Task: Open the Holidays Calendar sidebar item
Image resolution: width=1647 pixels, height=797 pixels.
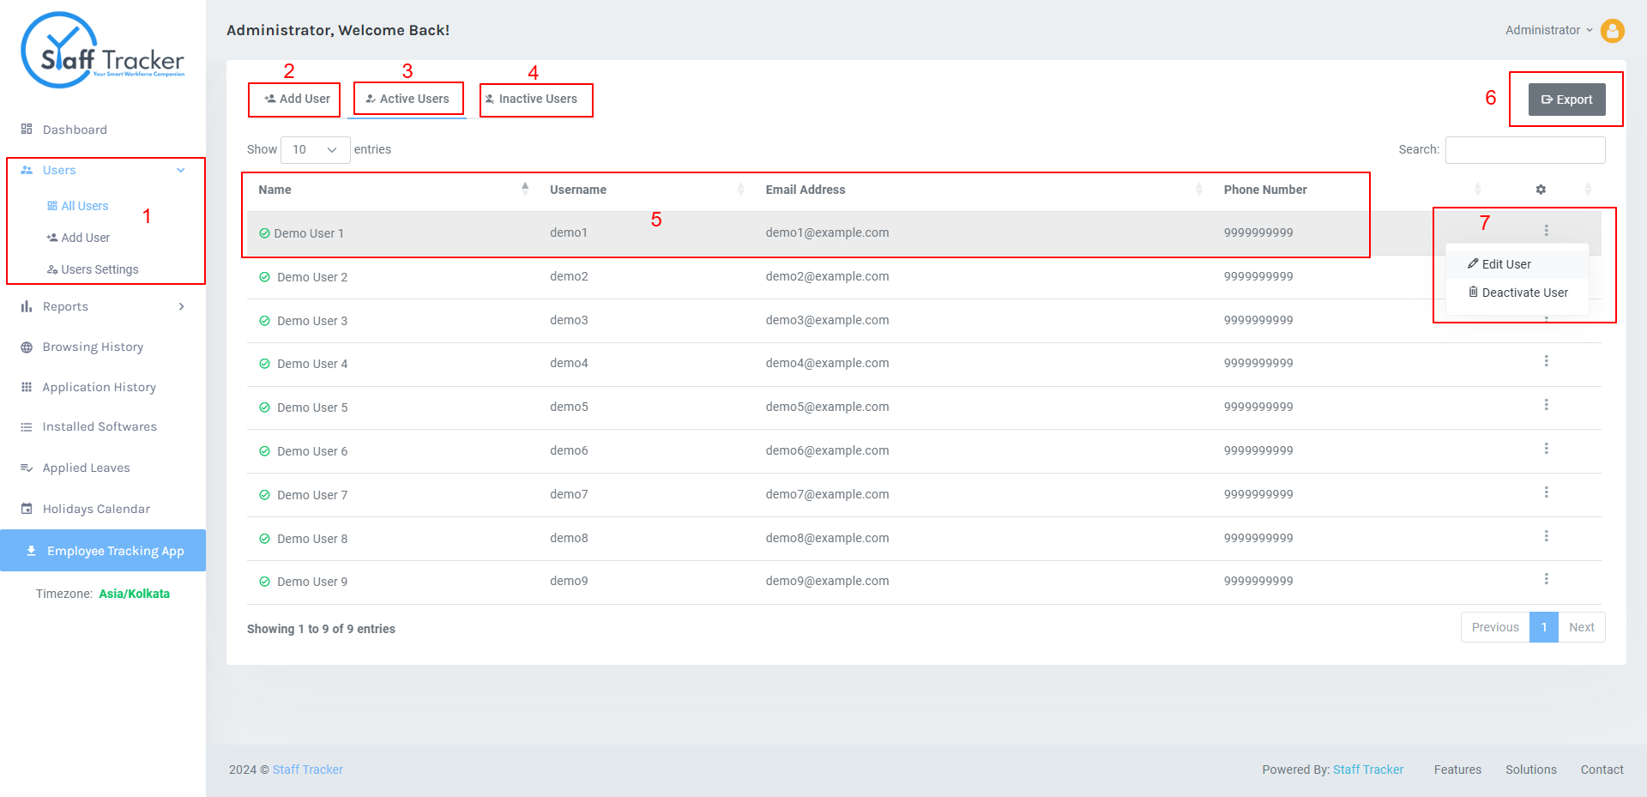Action: tap(96, 509)
